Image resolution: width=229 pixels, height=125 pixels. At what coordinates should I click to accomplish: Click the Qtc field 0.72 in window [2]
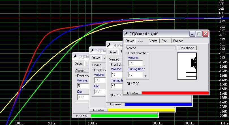(x=83, y=97)
